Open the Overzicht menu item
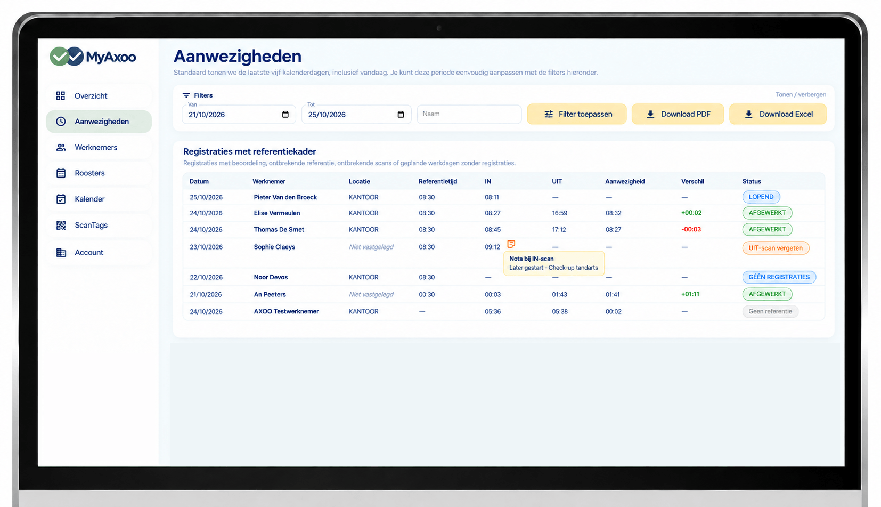Screen dimensions: 881x507 click(99, 96)
